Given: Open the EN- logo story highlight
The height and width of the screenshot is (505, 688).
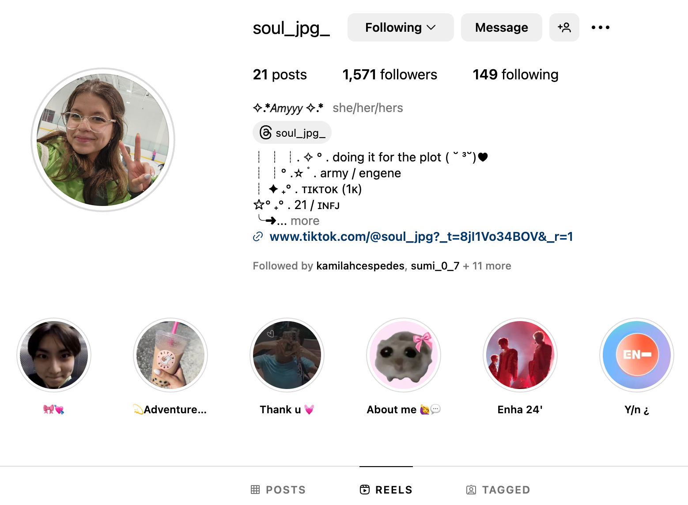Looking at the screenshot, I should click(x=637, y=355).
